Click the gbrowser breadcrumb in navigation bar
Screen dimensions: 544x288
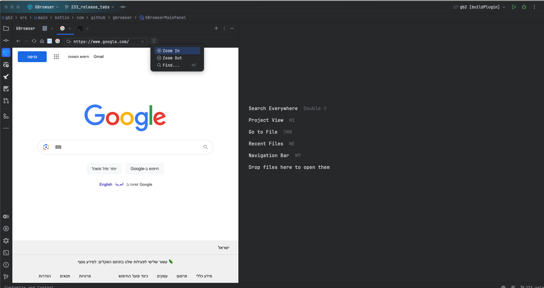point(122,17)
